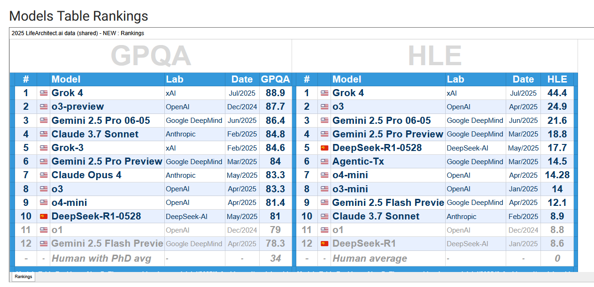Click the 44.4 HLE score cell

click(557, 93)
